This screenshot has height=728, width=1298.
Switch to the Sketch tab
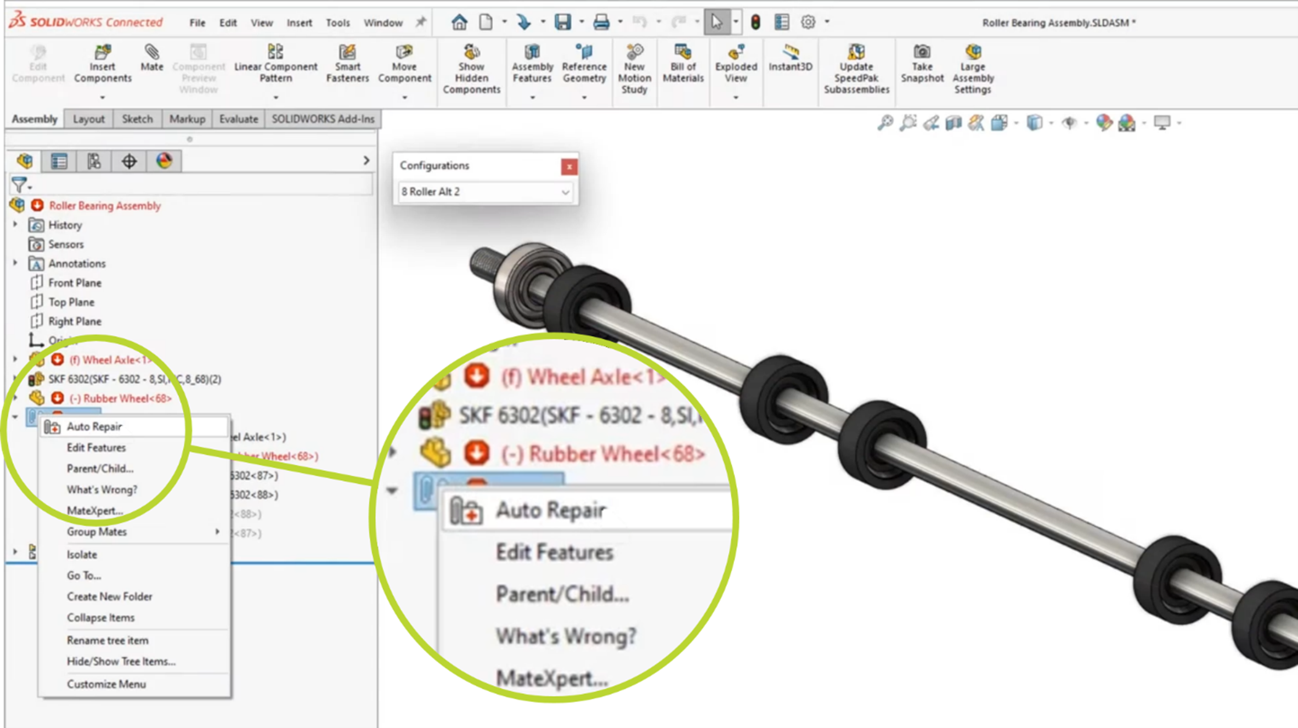tap(137, 118)
